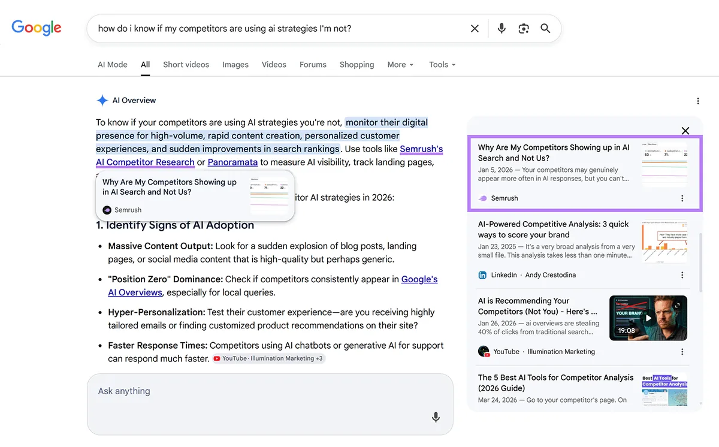Open options for the LinkedIn source card
Image resolution: width=719 pixels, height=447 pixels.
pos(682,275)
